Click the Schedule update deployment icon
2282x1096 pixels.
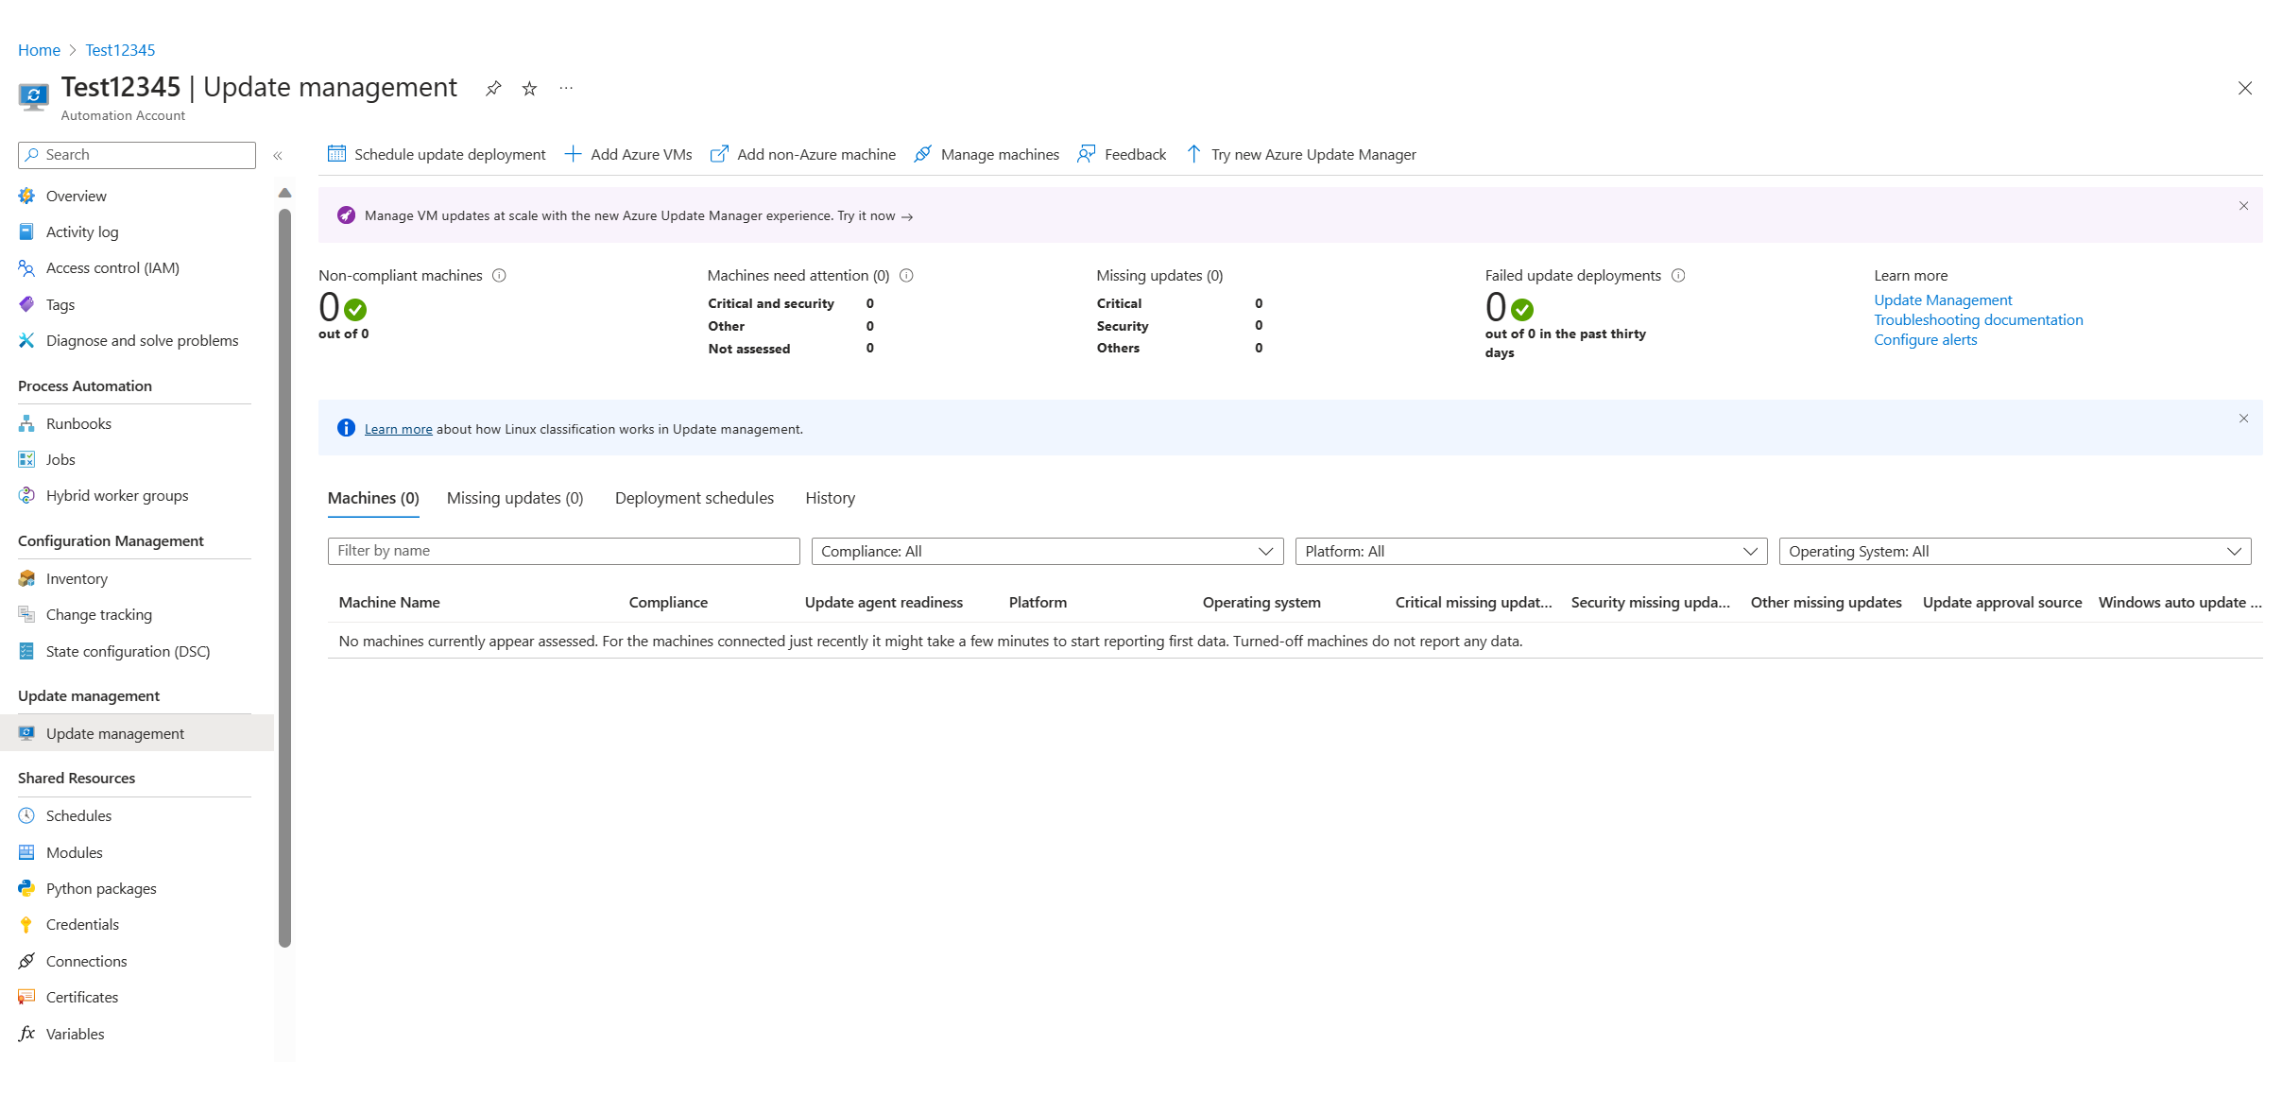tap(336, 154)
